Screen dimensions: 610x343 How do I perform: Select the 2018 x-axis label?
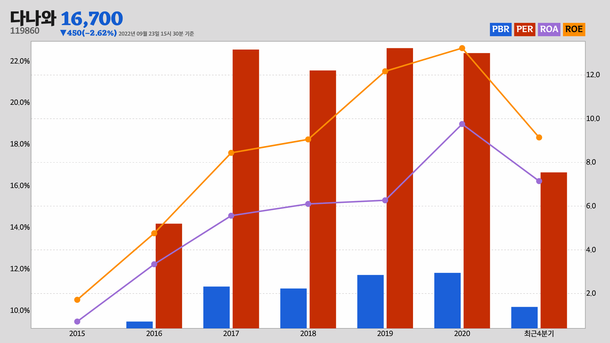(x=308, y=333)
